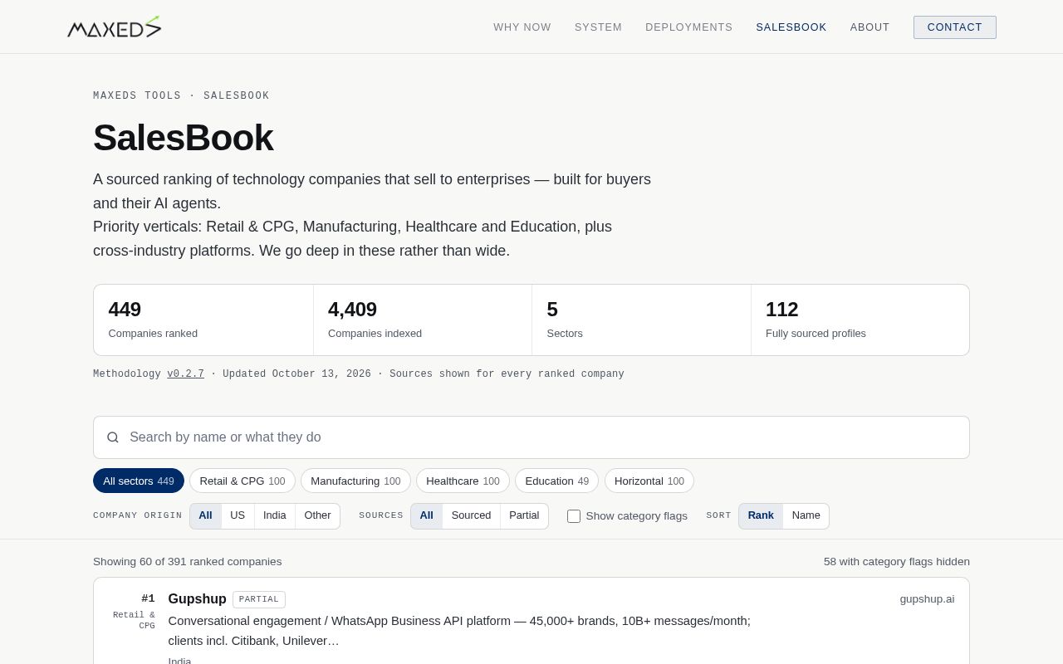Enable Show category flags checkbox
1063x664 pixels.
pos(574,516)
